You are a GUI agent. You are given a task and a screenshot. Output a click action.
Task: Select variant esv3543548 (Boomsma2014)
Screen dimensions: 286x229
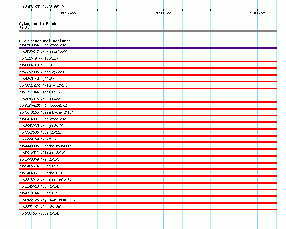pos(42,99)
